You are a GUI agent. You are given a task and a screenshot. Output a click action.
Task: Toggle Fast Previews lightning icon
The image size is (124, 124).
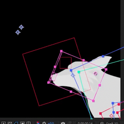(x=3, y=123)
